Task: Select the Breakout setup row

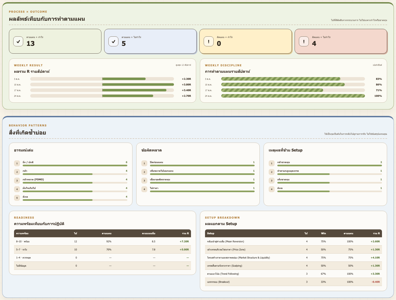Action: [293, 282]
